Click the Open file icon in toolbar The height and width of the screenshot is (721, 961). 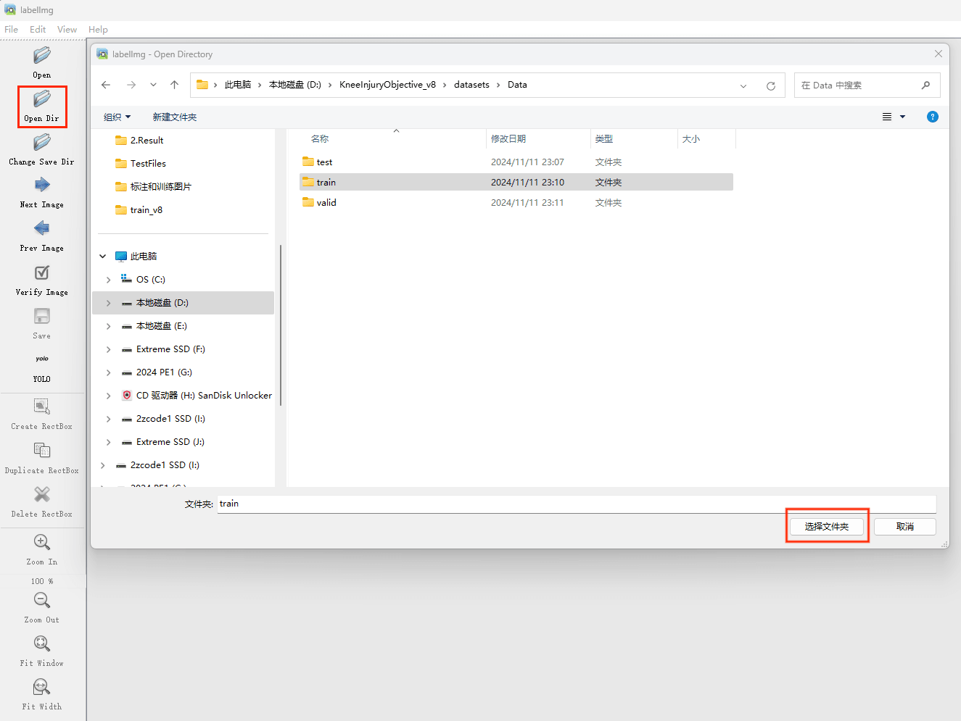click(x=42, y=56)
